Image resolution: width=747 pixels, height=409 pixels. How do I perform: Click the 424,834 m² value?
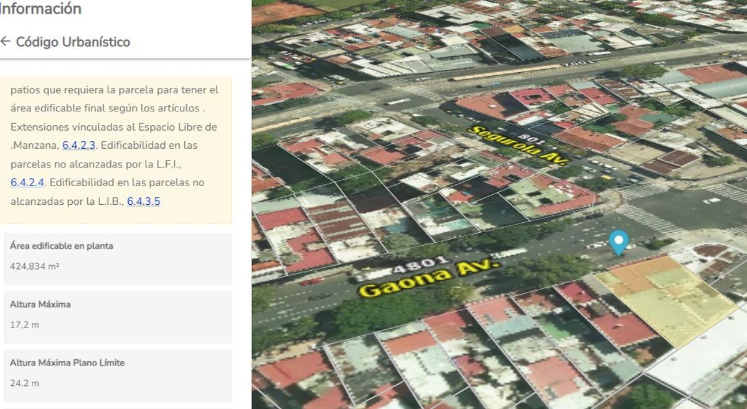tap(35, 266)
